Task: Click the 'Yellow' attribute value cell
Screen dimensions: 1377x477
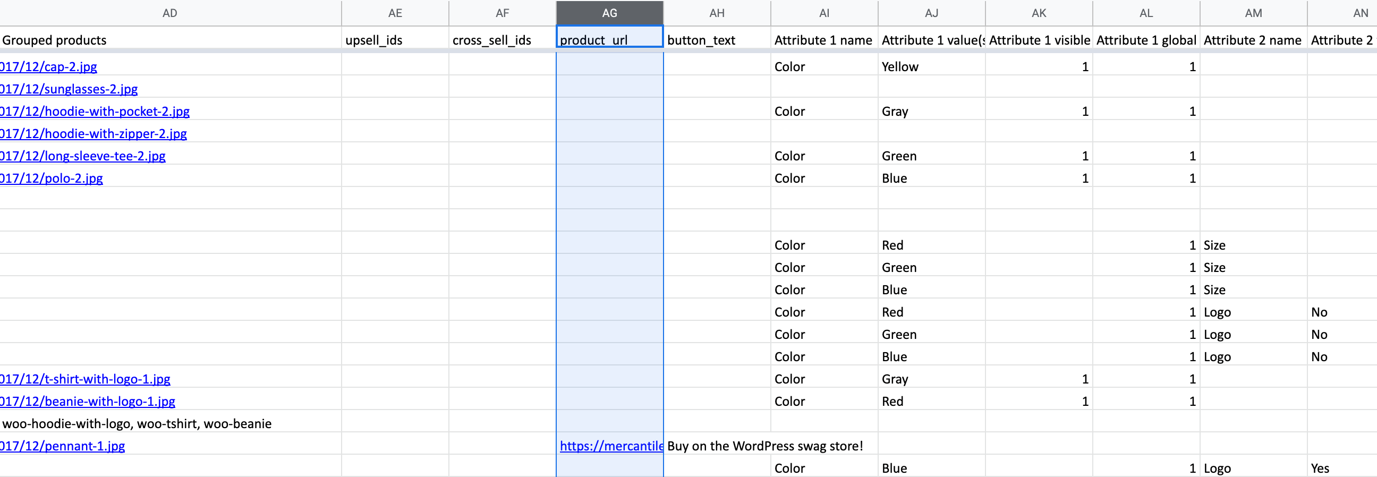Action: coord(931,67)
